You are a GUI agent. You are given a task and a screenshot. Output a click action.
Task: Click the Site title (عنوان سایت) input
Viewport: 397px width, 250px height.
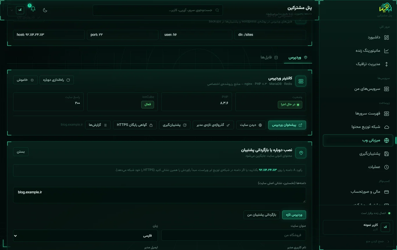pos(234,235)
